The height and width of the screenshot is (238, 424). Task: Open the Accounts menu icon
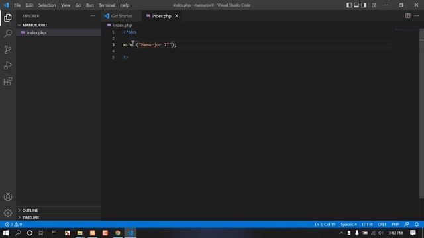click(x=8, y=197)
